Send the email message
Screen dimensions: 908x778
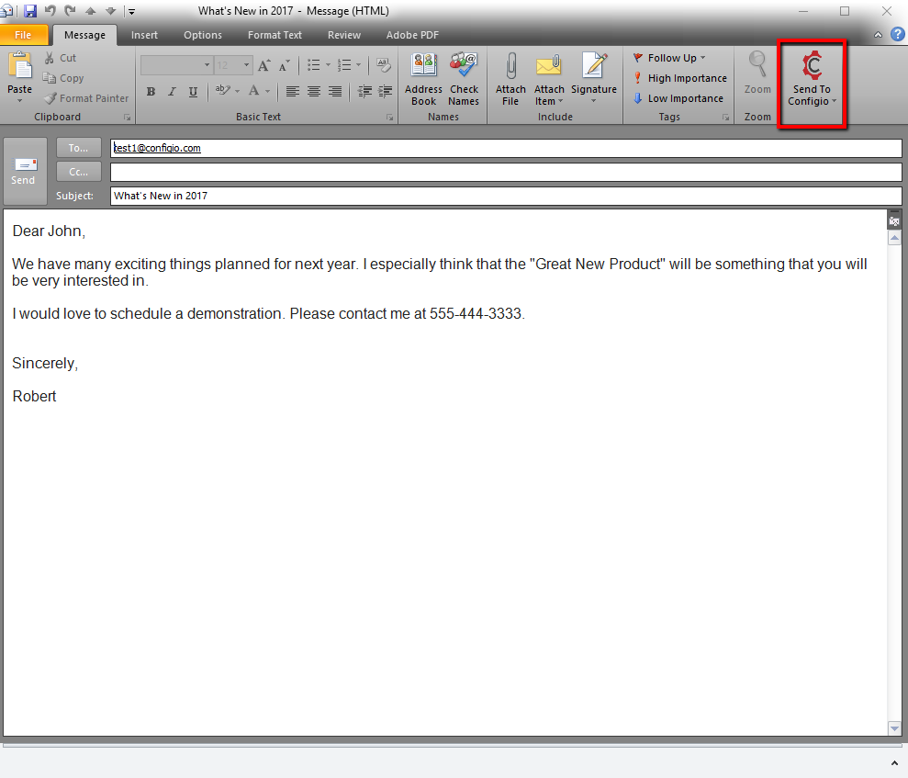pos(25,172)
